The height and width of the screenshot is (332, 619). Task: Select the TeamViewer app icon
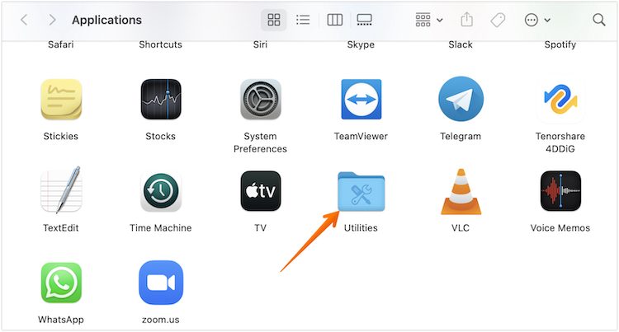click(x=361, y=99)
